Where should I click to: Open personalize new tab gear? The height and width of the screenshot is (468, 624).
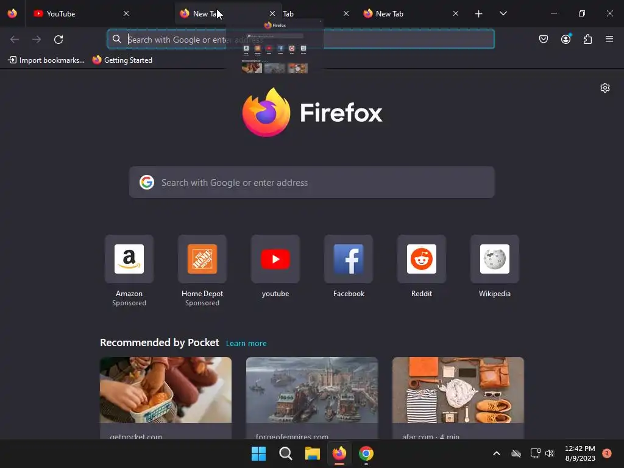pyautogui.click(x=605, y=88)
